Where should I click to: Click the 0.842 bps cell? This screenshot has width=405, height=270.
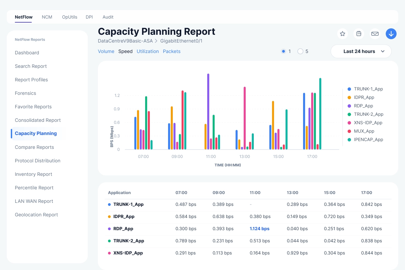click(372, 205)
